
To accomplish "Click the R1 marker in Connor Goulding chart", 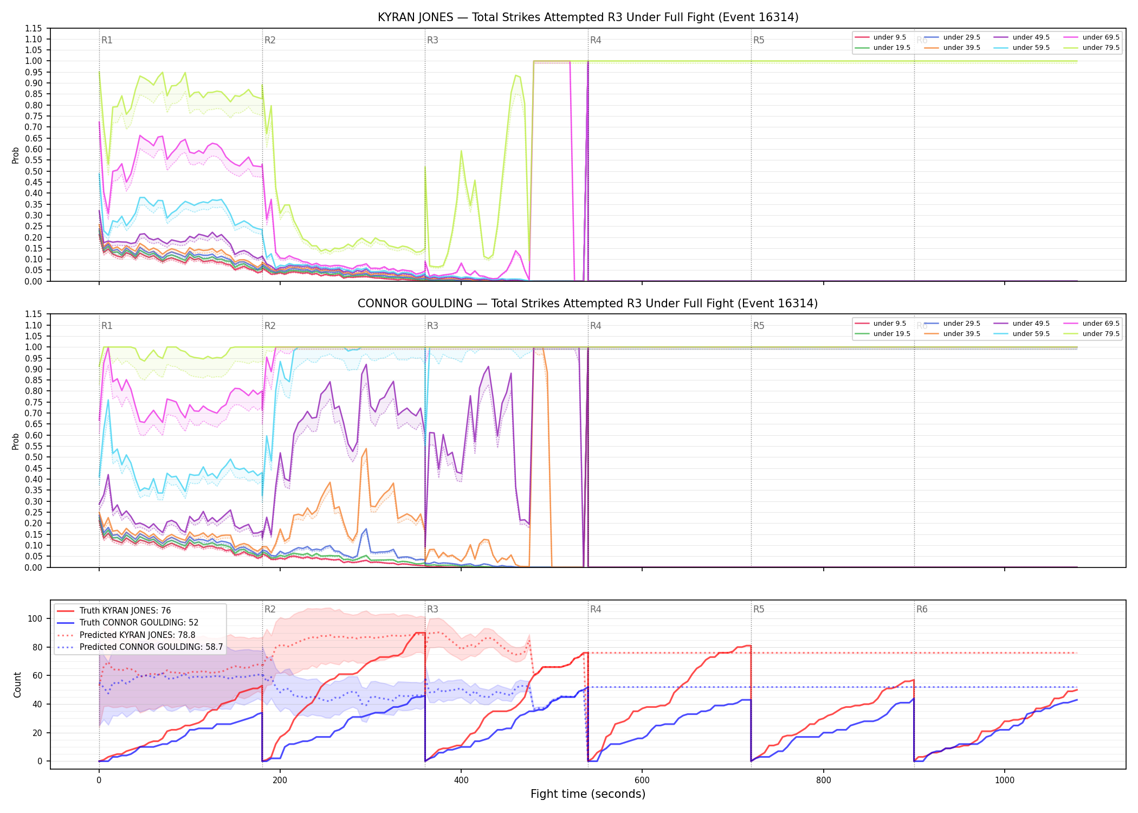I will coord(107,326).
